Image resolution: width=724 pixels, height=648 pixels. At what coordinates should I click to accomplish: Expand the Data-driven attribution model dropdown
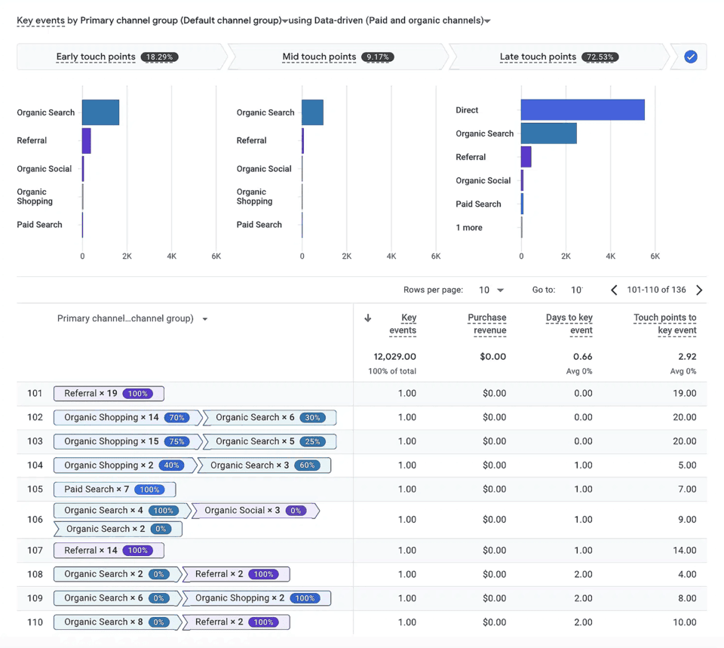(x=487, y=21)
